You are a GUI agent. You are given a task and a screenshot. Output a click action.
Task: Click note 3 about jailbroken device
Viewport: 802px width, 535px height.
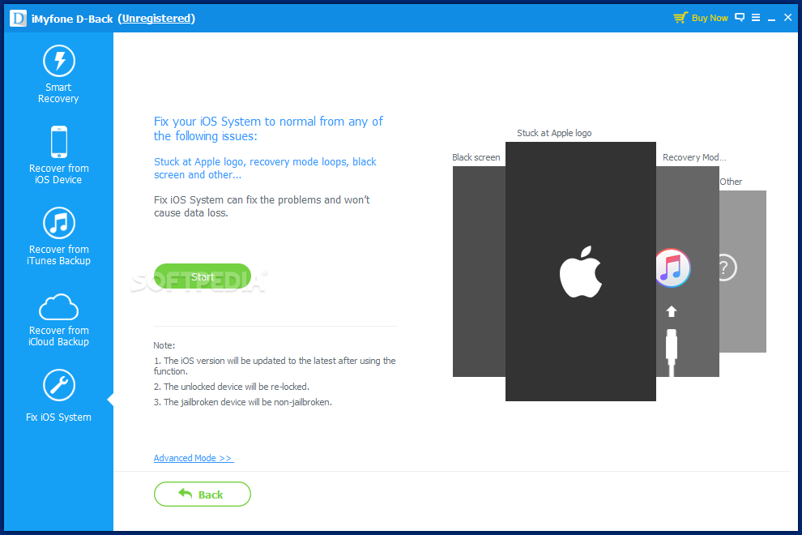pos(242,402)
